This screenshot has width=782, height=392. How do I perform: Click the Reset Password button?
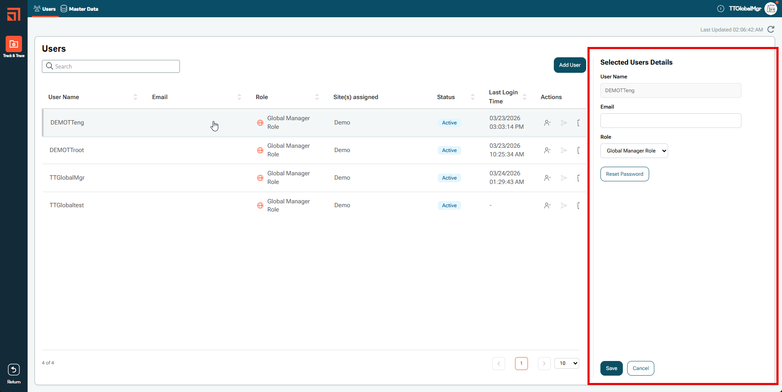click(x=625, y=174)
